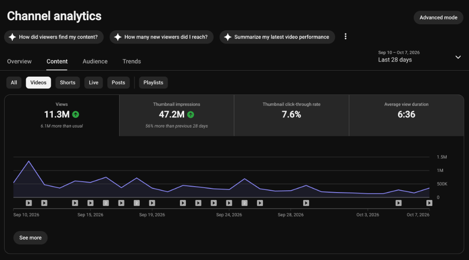Filter content by Shorts
This screenshot has height=260, width=469.
tap(68, 83)
